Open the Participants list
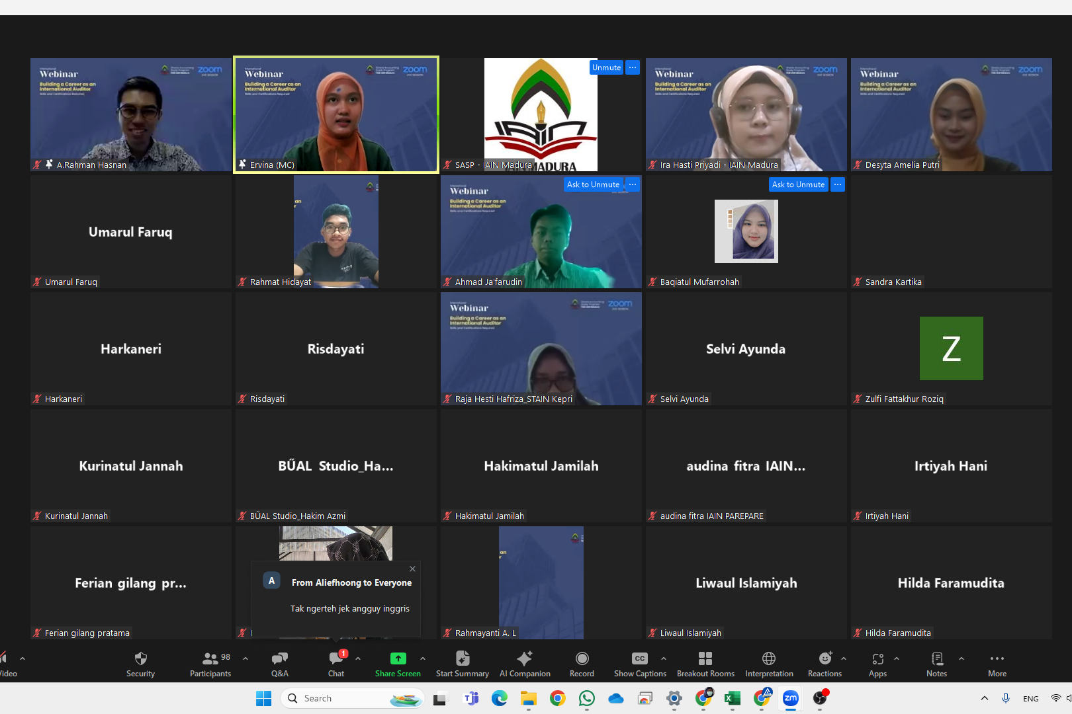Viewport: 1072px width, 714px height. click(x=210, y=663)
